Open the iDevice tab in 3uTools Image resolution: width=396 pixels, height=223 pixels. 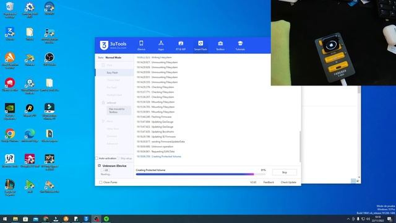click(141, 46)
